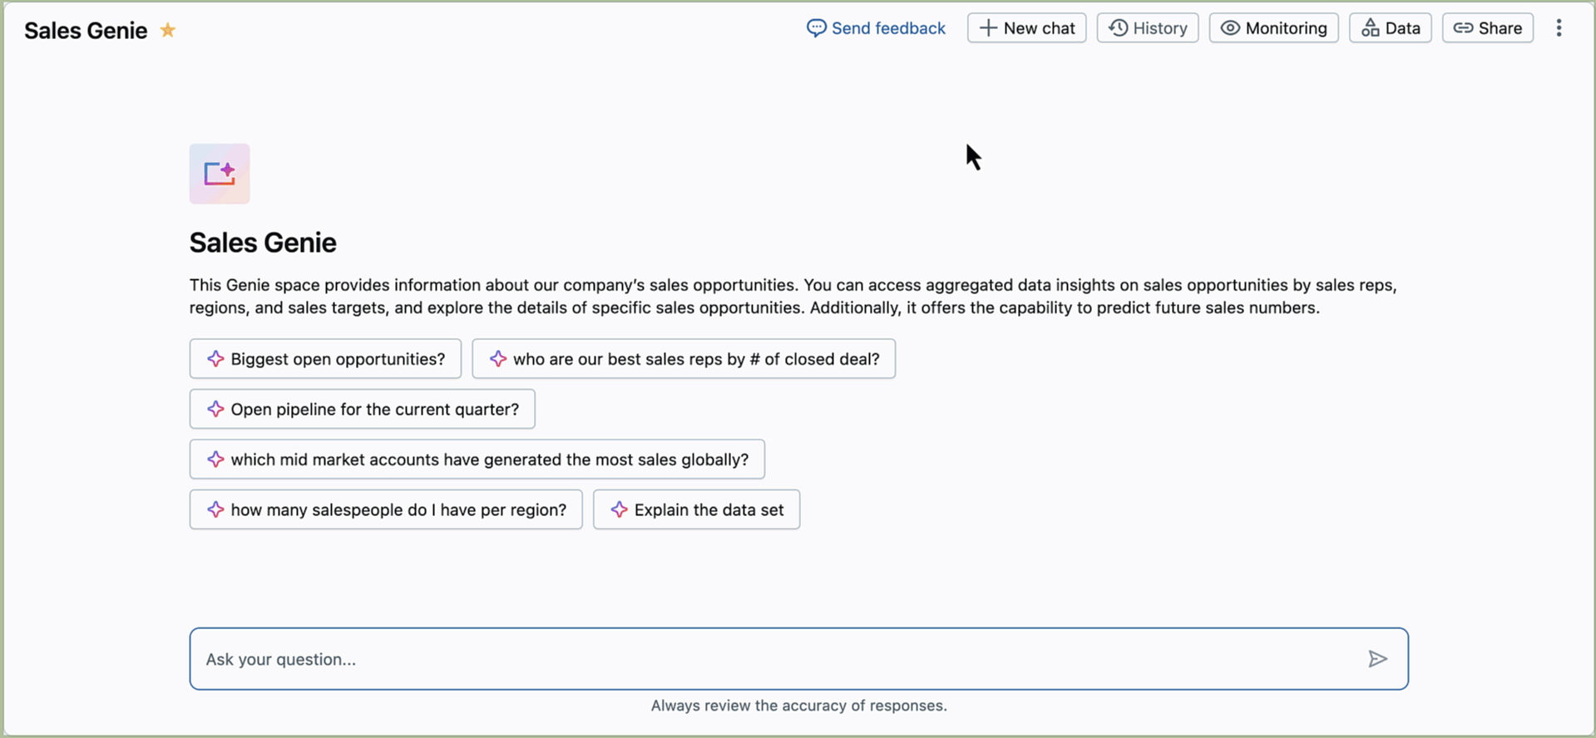Ask how many salespeople per region
The height and width of the screenshot is (738, 1596).
pos(386,509)
